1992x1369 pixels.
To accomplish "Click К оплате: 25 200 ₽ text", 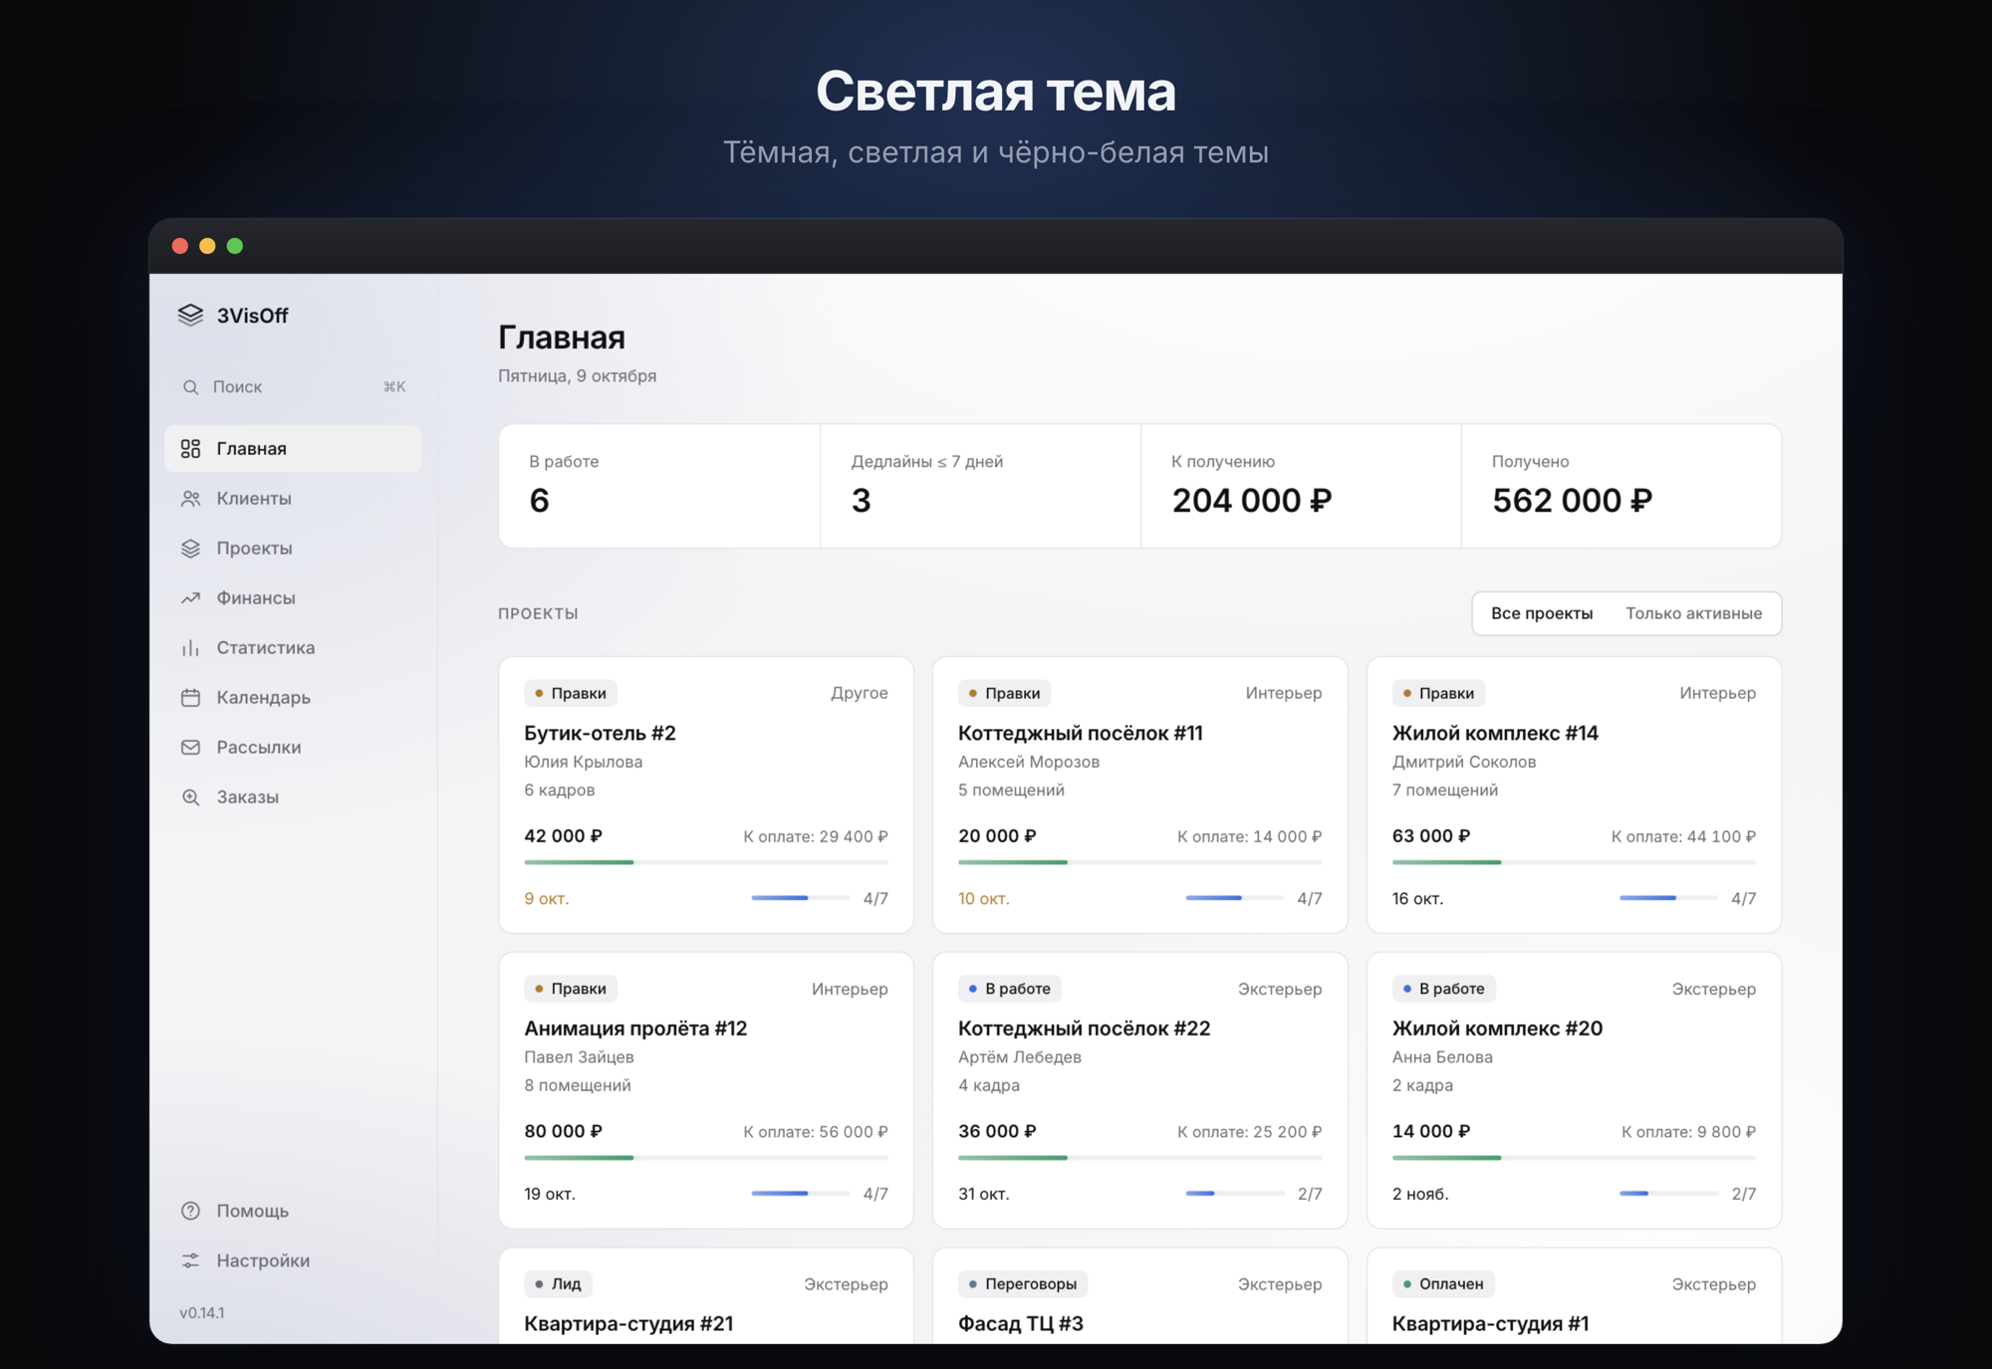I will point(1249,1132).
